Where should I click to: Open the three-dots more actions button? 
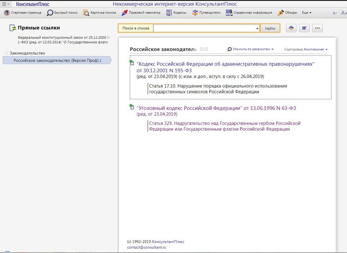point(317,28)
